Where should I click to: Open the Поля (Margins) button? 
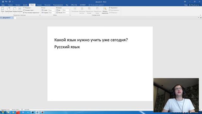tap(3, 10)
